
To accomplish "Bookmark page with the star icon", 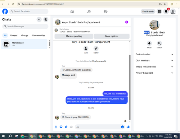I will pos(165,4).
